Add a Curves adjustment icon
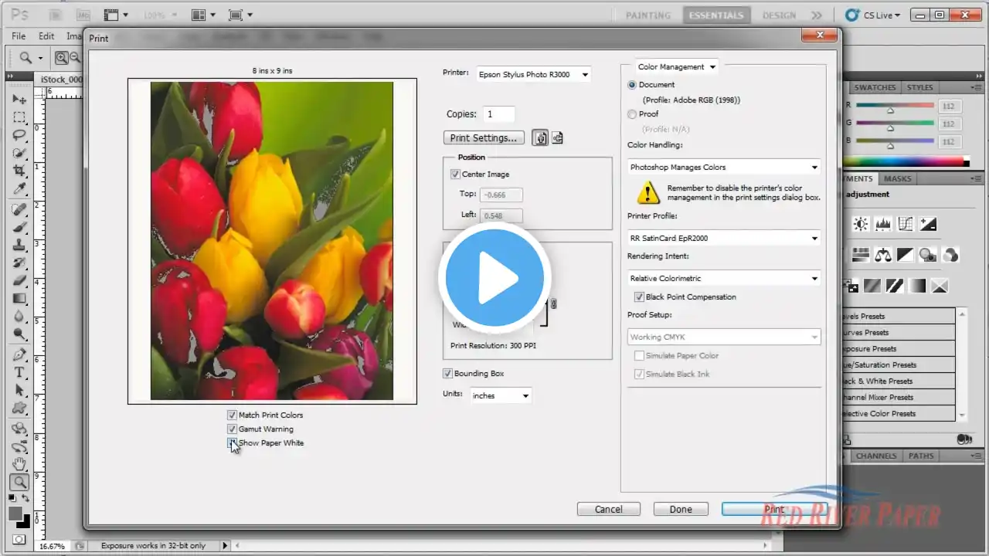The height and width of the screenshot is (556, 989). 906,225
